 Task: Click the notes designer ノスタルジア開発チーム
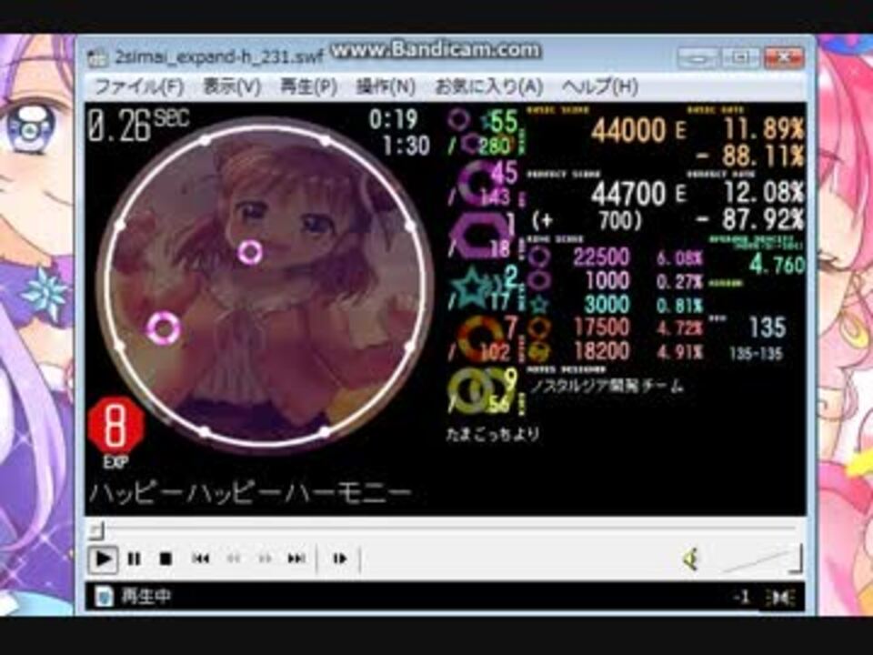point(607,386)
